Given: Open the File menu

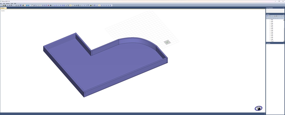Looking at the screenshot, I should click(1, 3).
